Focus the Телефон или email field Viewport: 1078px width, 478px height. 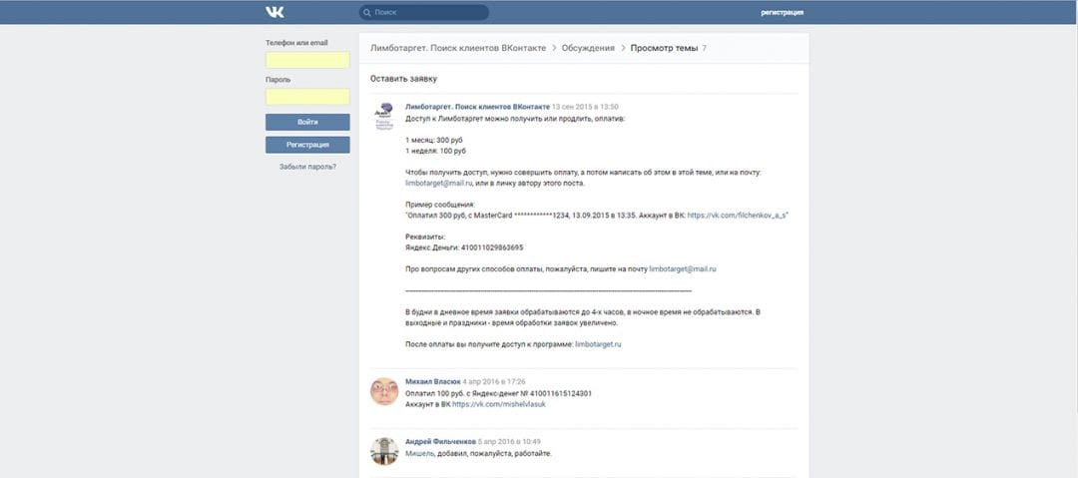[307, 60]
